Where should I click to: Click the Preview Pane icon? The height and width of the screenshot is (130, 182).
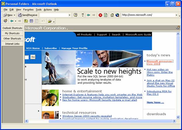coord(37,21)
